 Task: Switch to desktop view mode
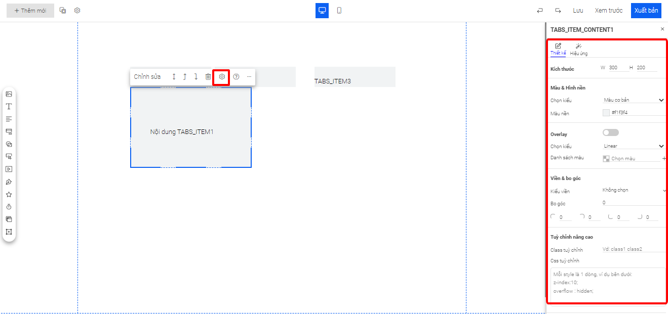pos(322,11)
